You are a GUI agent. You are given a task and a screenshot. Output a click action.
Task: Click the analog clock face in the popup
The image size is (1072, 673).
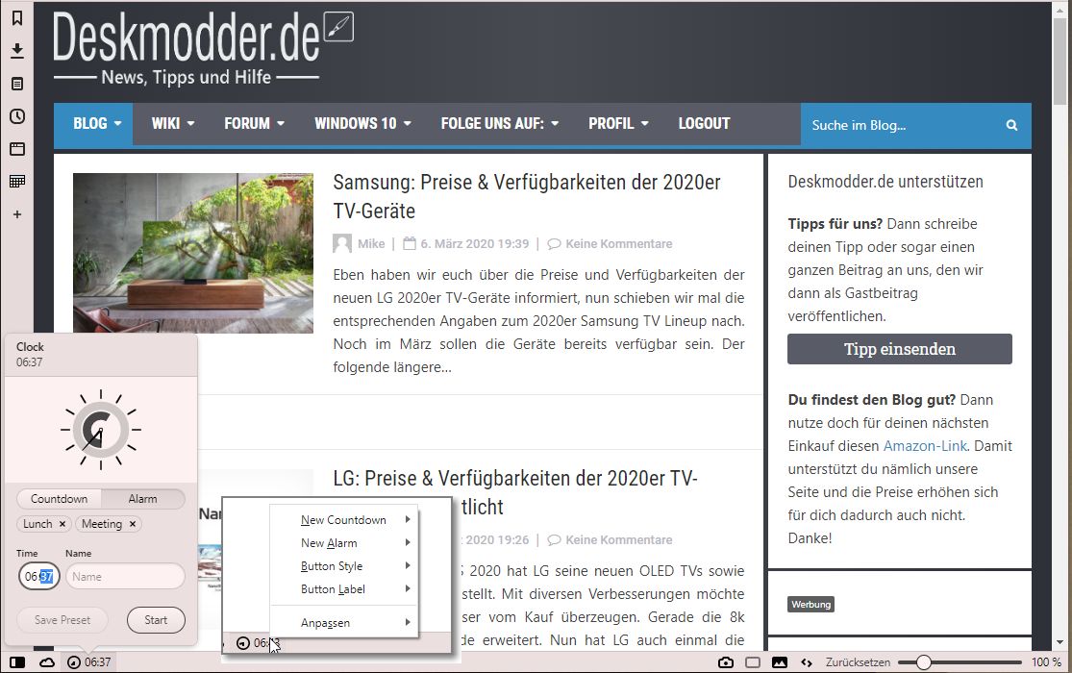click(x=101, y=430)
